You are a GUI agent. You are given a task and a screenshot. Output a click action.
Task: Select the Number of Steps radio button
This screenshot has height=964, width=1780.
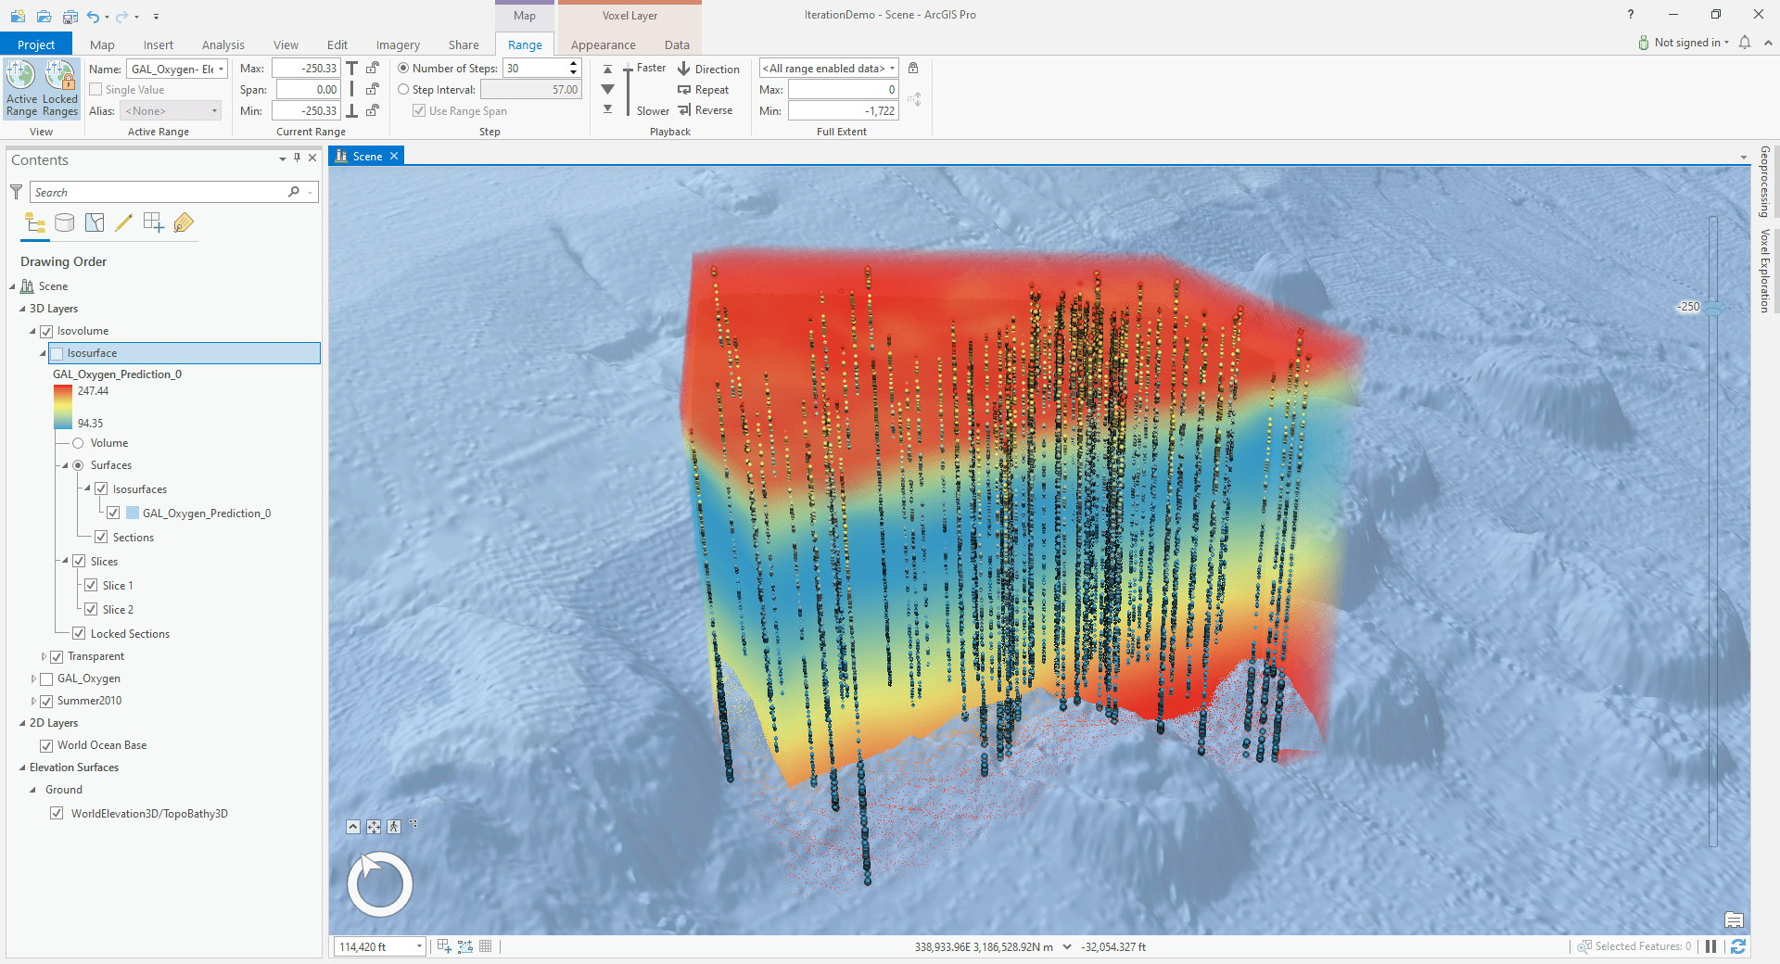pyautogui.click(x=403, y=68)
